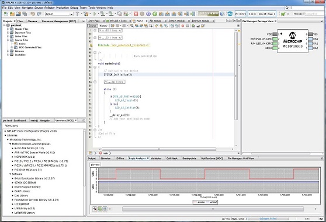Close the Logic Analyzer tab
Image resolution: width=326 pixels, height=222 pixels.
[x=148, y=158]
